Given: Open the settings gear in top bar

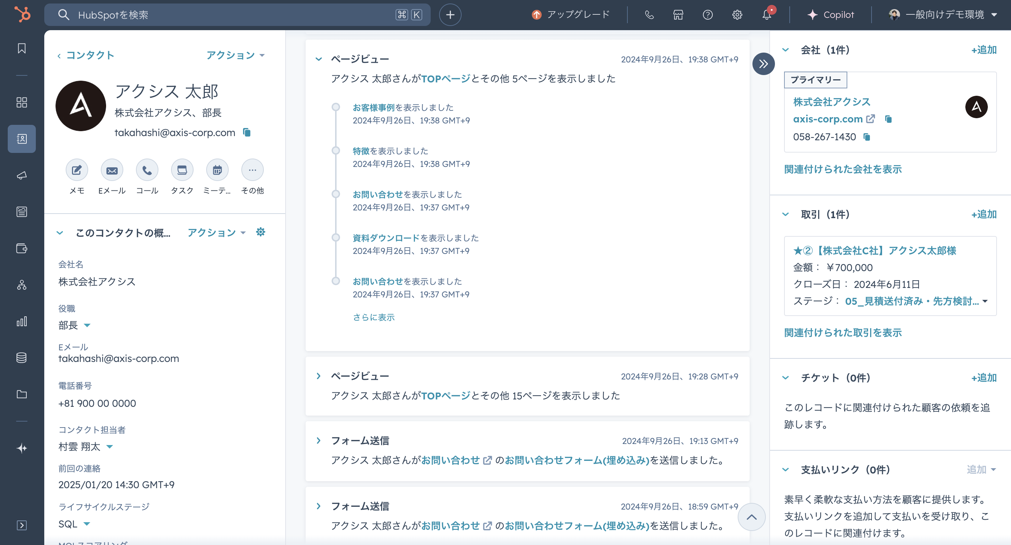Looking at the screenshot, I should tap(737, 15).
